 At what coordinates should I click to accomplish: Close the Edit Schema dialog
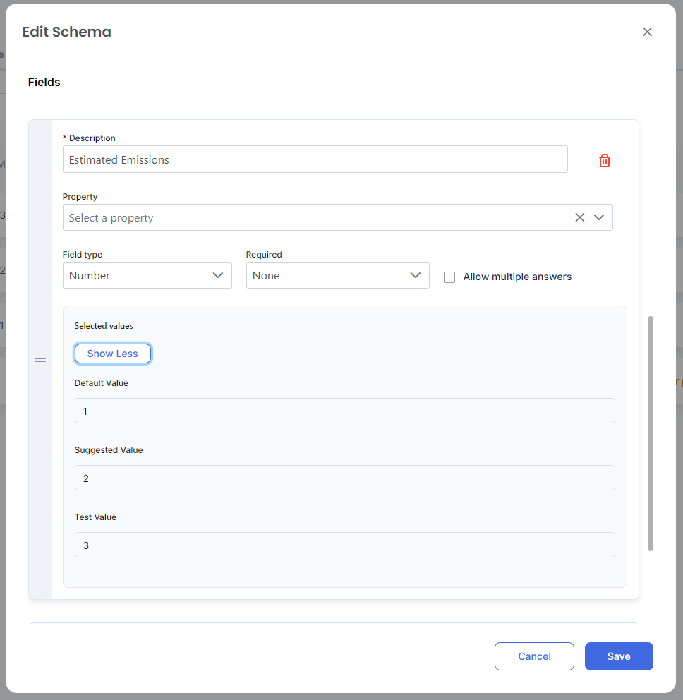pos(647,32)
